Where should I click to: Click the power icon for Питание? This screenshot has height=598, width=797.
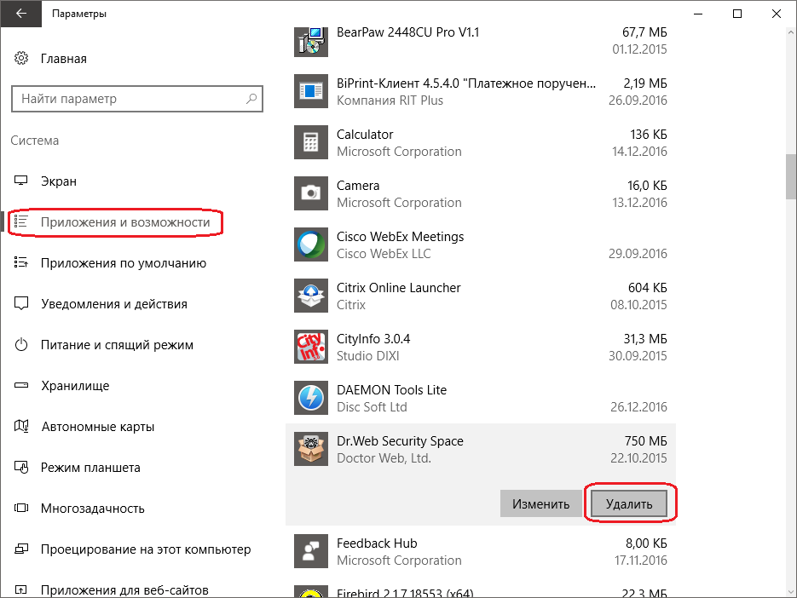(20, 344)
